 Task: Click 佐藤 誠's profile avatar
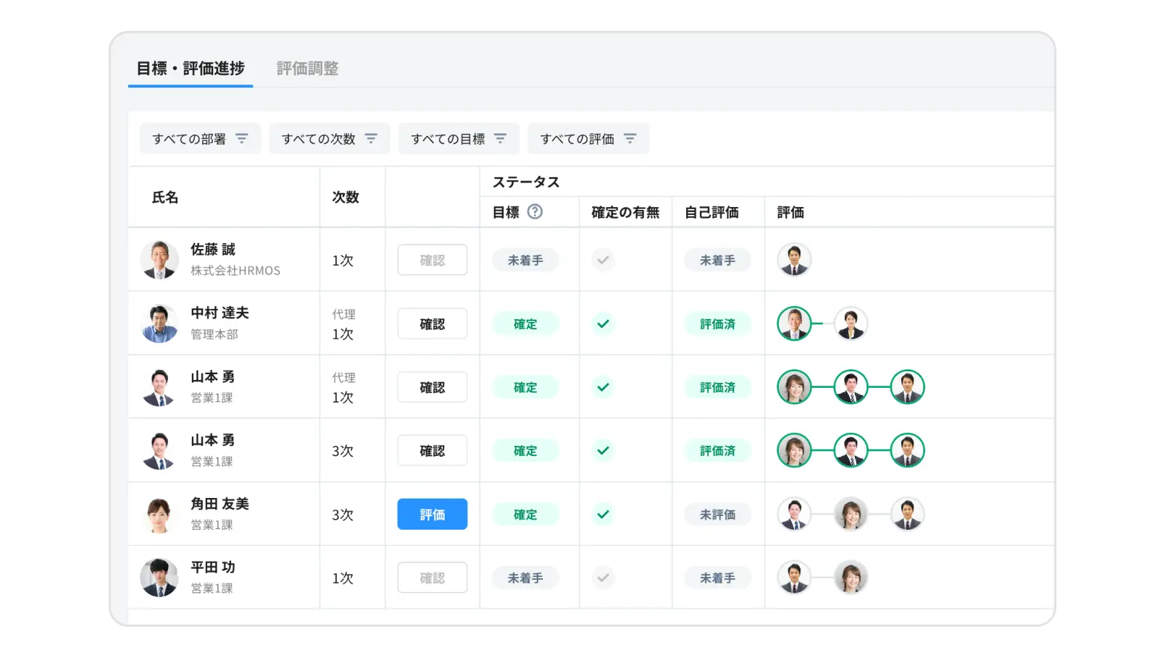coord(159,259)
